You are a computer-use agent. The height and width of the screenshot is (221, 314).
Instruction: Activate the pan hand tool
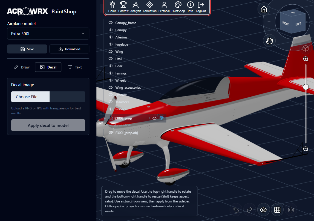click(x=269, y=41)
